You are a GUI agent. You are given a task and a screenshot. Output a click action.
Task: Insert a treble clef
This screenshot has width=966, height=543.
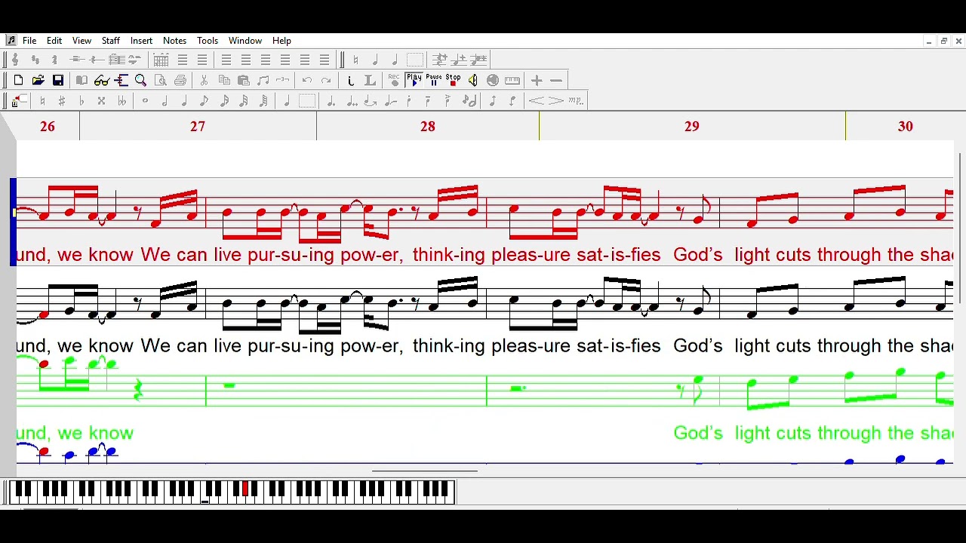[15, 60]
